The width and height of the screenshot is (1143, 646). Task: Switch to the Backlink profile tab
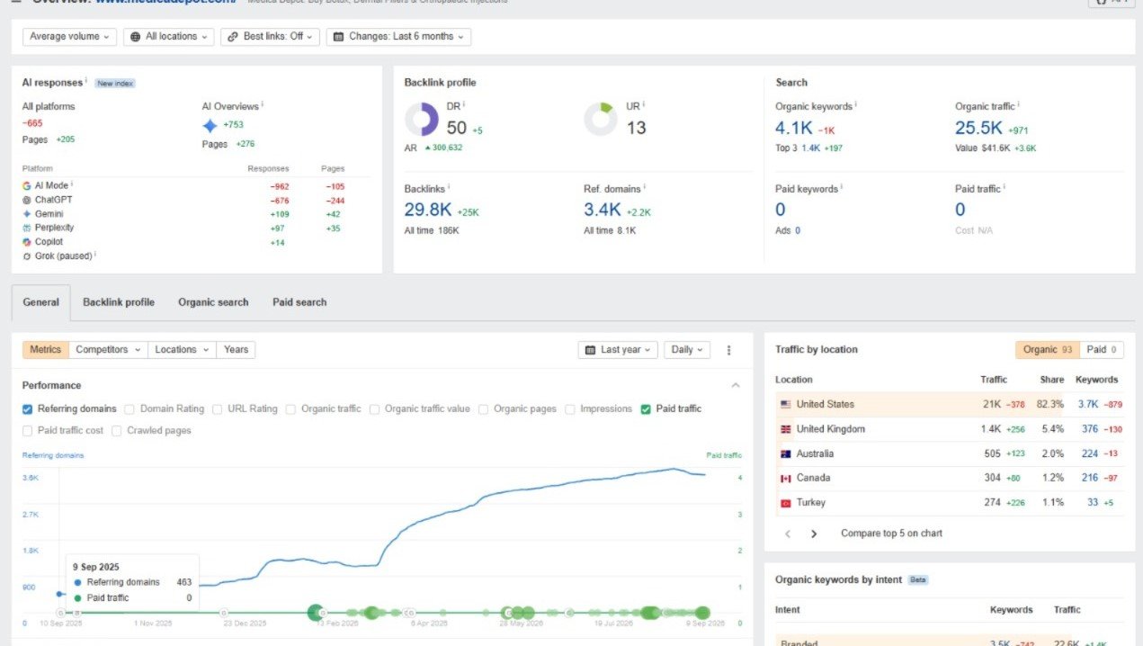tap(119, 302)
